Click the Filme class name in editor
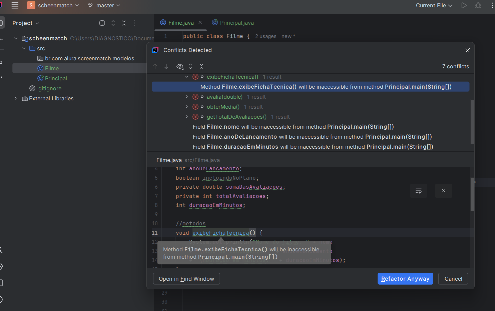The width and height of the screenshot is (495, 311). (x=234, y=36)
